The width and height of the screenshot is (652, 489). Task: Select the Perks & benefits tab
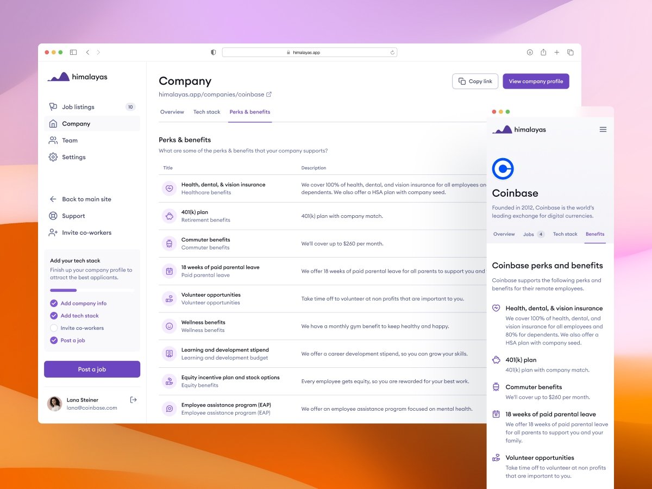tap(250, 112)
